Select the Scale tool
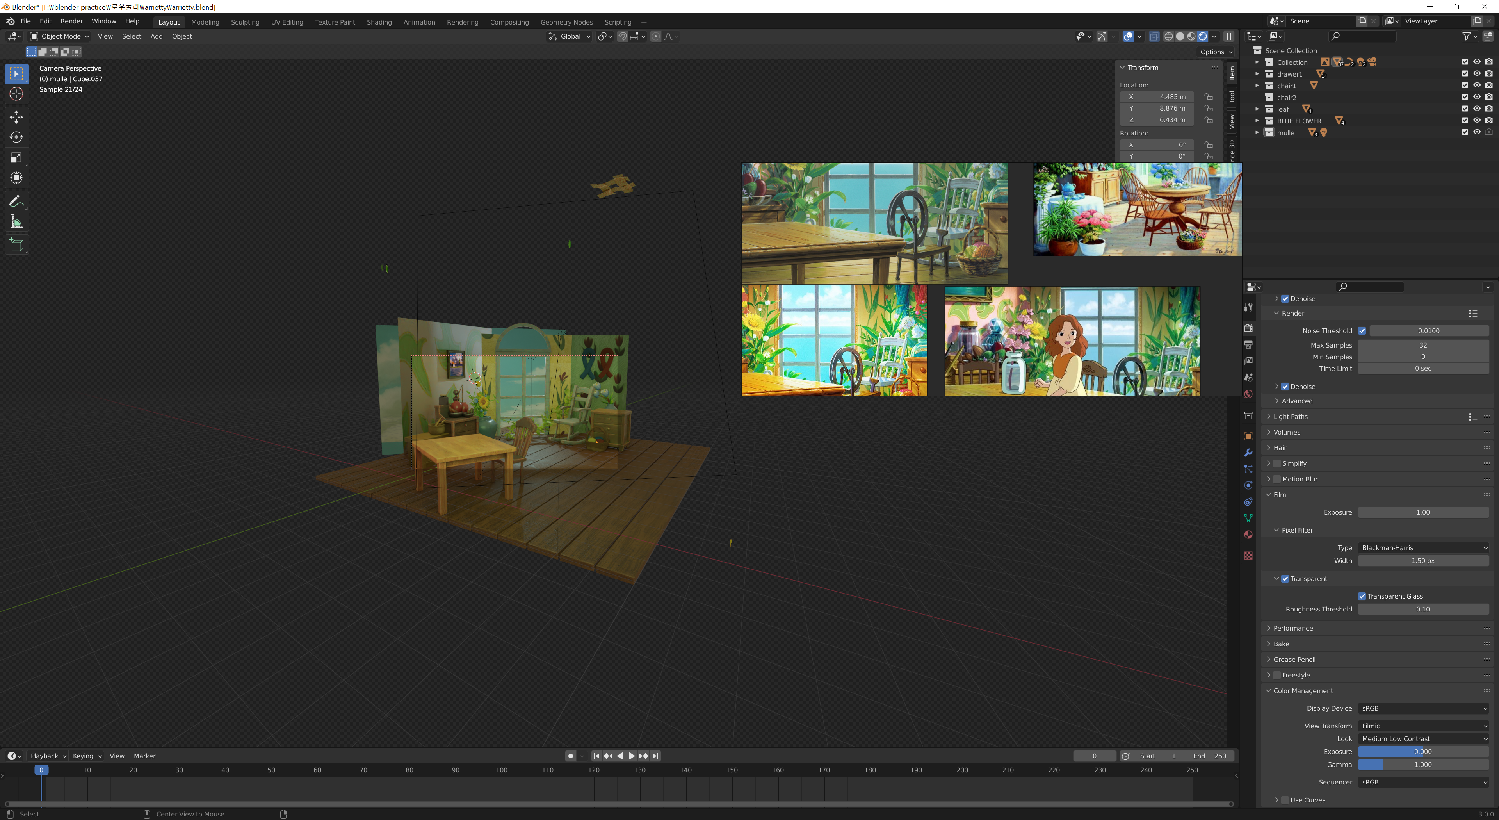 point(16,158)
